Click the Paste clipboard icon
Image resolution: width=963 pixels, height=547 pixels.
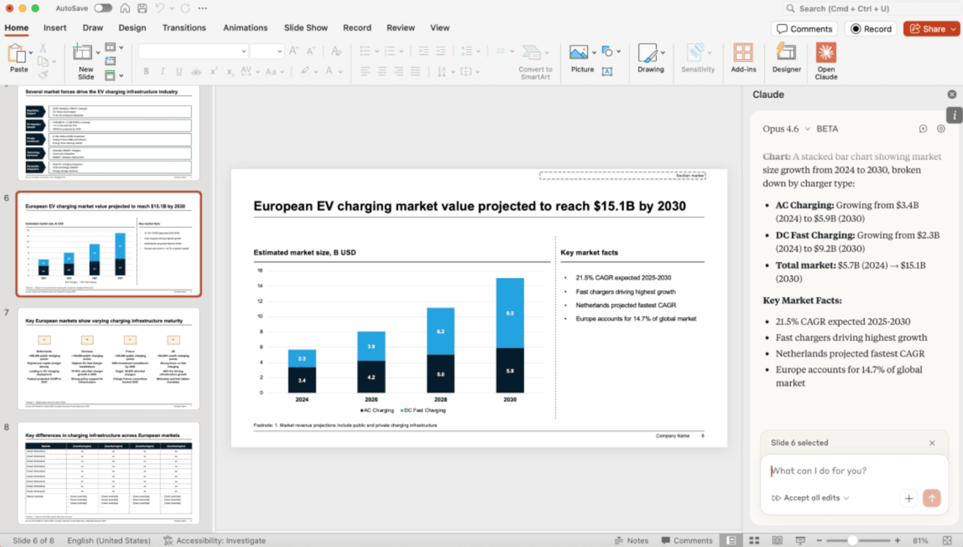coord(18,54)
